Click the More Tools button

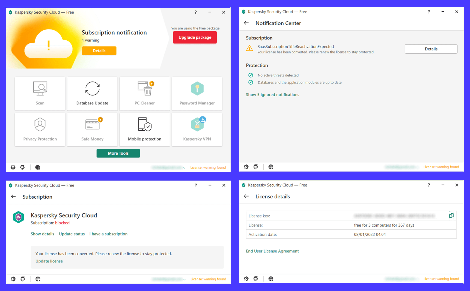tap(118, 153)
